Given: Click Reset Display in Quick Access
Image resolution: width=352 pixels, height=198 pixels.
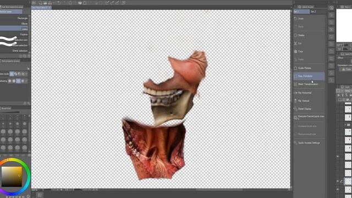Looking at the screenshot, I should [x=309, y=109].
